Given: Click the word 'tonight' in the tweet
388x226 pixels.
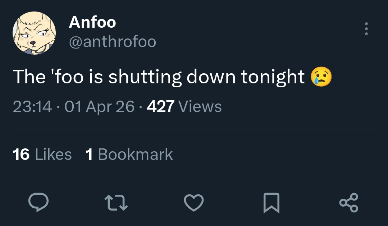Looking at the screenshot, I should coord(273,77).
